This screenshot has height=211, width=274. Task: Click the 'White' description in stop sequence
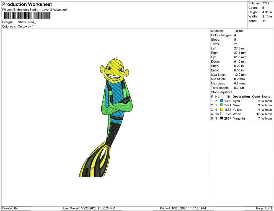click(237, 114)
